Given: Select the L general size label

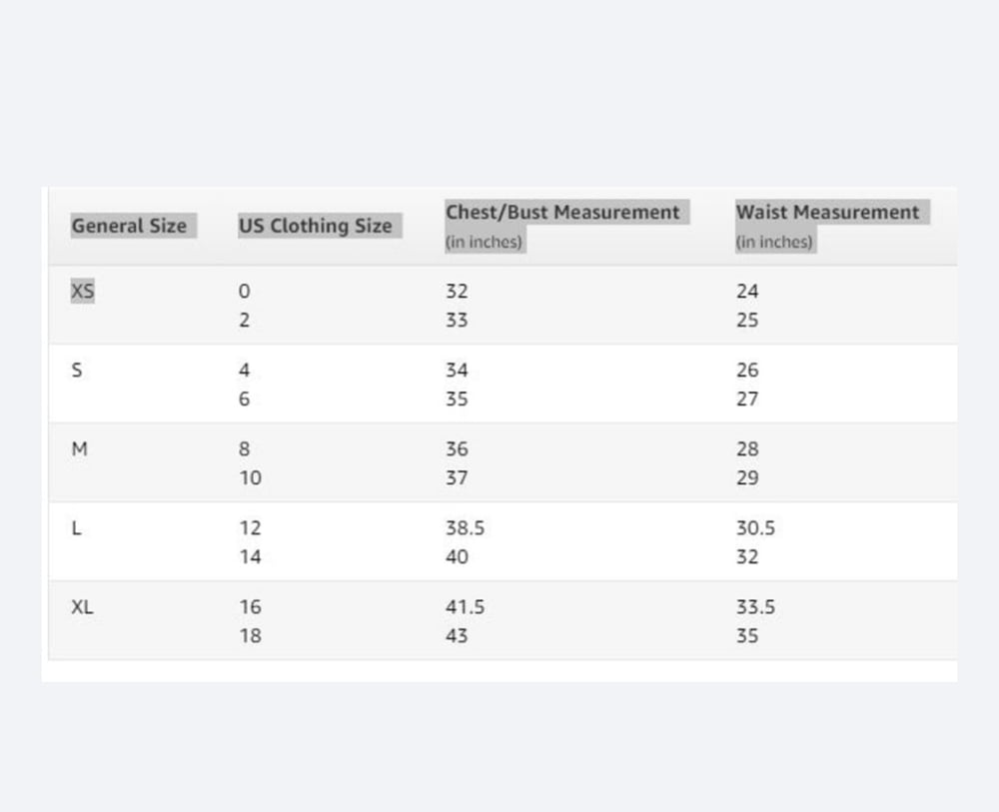Looking at the screenshot, I should point(77,527).
